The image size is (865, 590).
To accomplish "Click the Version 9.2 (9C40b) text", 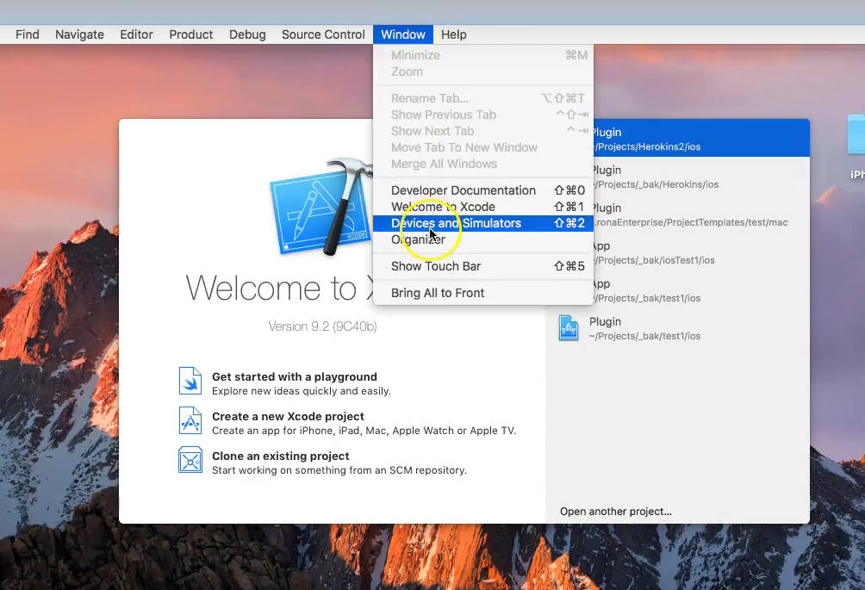I will coord(323,326).
